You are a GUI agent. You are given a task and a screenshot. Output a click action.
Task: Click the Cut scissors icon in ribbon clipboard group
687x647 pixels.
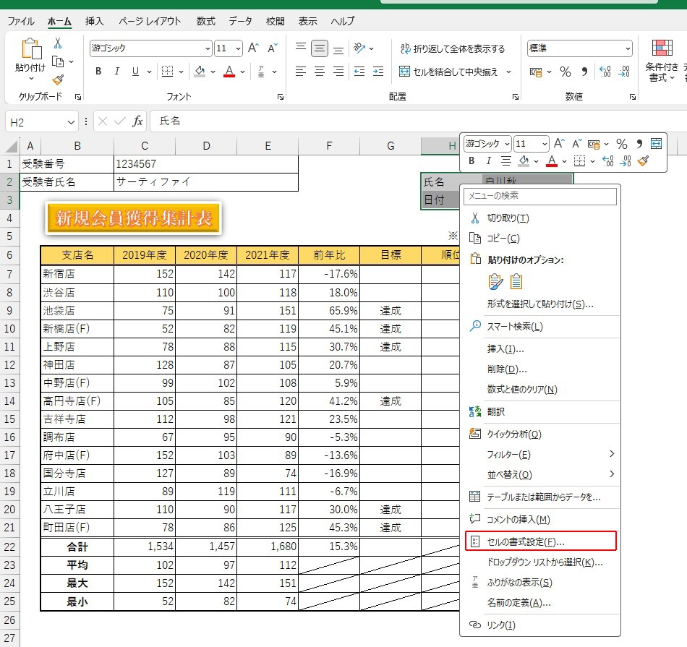click(58, 43)
